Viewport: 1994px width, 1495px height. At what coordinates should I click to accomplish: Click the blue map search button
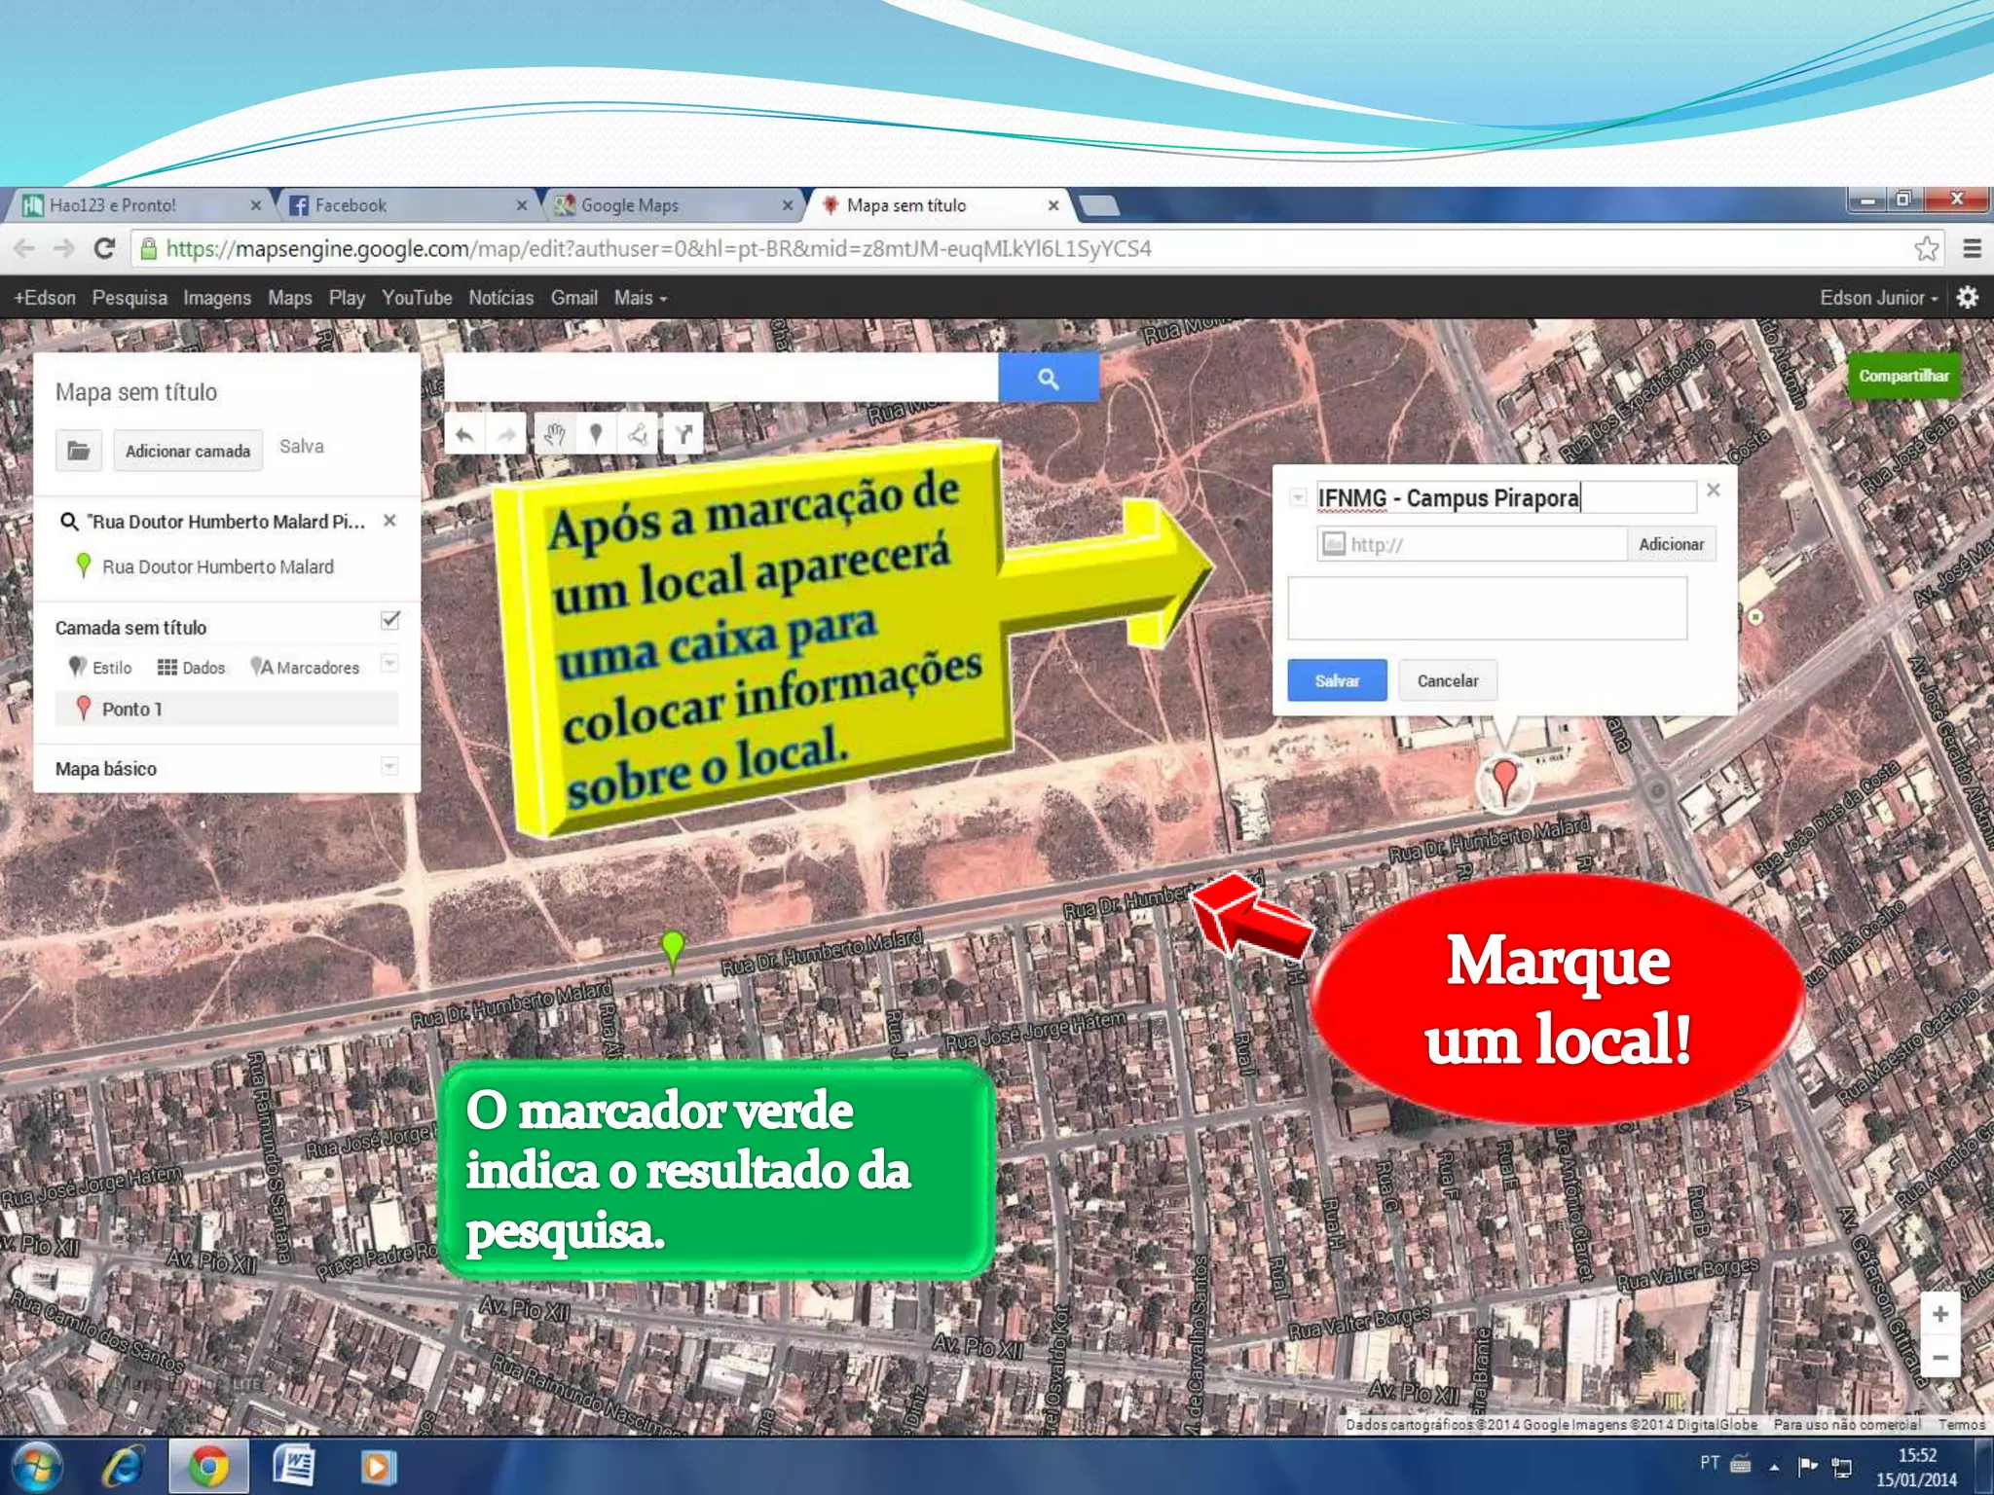click(x=1048, y=379)
